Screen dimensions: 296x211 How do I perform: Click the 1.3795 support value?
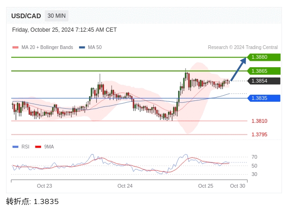point(260,134)
